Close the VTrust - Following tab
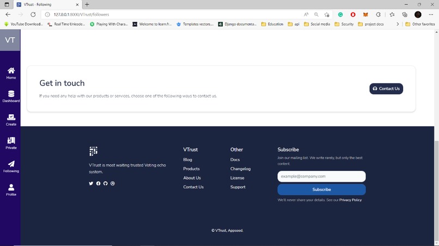The image size is (439, 246). pos(77,4)
